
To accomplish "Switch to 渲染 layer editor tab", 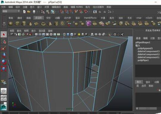I will click(148, 82).
